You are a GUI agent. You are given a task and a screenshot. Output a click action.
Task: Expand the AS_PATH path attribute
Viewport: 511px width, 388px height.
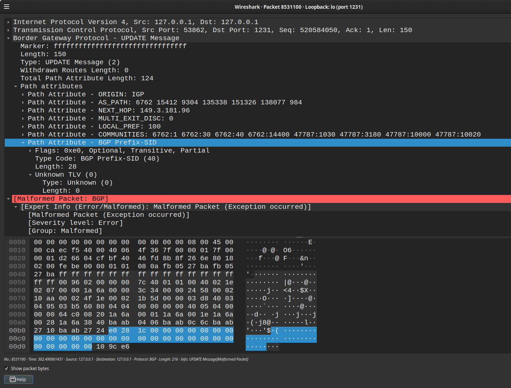(x=23, y=103)
